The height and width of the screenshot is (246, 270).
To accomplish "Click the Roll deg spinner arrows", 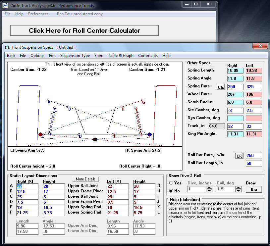I will click(238, 189).
